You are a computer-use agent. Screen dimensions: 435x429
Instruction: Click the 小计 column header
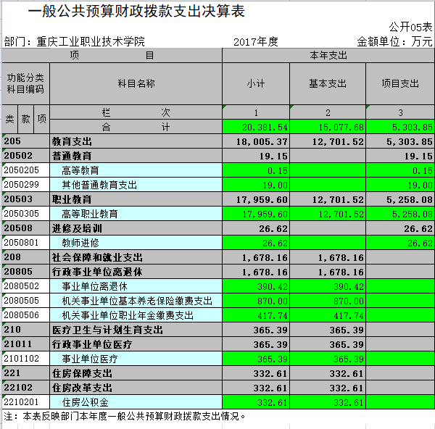pos(256,83)
